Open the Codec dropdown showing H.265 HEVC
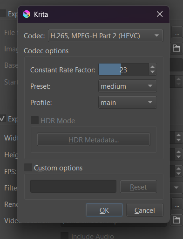This screenshot has width=183, height=239. [x=106, y=35]
